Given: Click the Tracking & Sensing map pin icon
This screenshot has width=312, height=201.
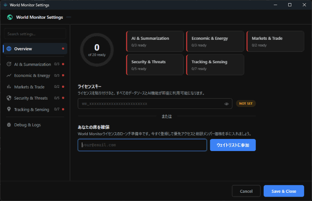Looking at the screenshot, I should click(x=9, y=109).
